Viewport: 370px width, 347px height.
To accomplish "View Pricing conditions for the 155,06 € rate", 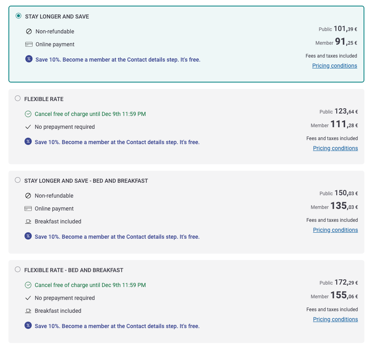I will point(335,319).
